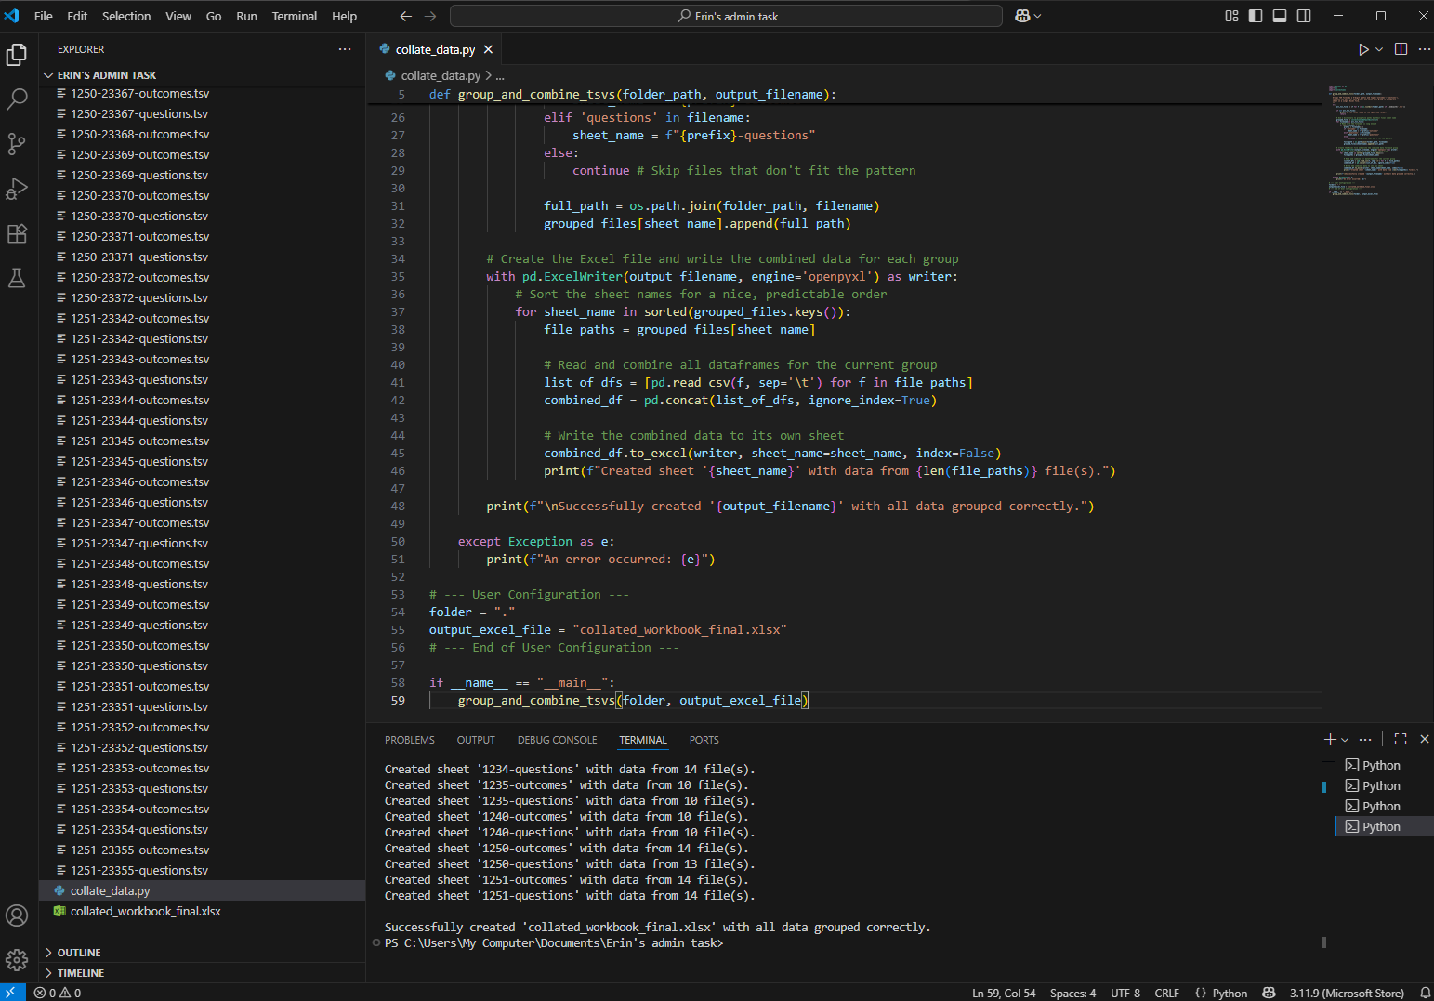
Task: Open Customize Layout icon
Action: [1231, 16]
